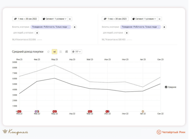Expand the right Сегмент: 1 условие dropdown
Screen dimensions: 189x139
point(144,19)
